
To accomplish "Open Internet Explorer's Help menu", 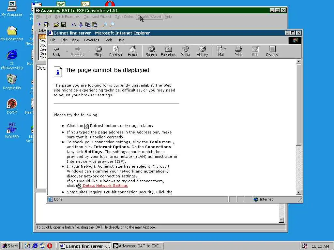I will point(121,40).
